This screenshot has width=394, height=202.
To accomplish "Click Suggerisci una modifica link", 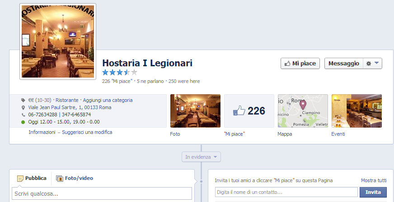I will point(87,132).
